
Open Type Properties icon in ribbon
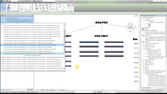click(x=9, y=5)
